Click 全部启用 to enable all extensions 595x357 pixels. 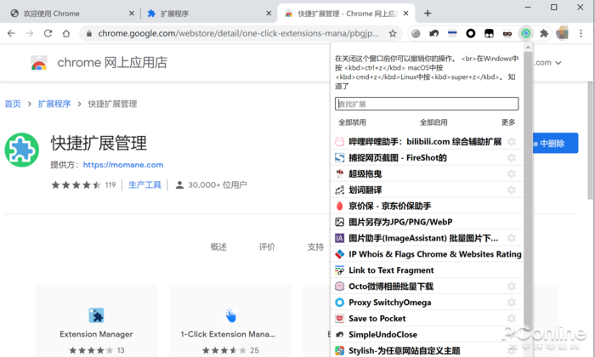(x=433, y=122)
